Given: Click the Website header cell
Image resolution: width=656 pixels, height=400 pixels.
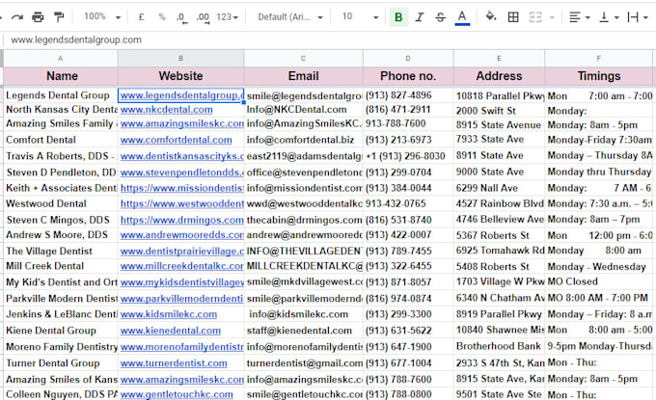Looking at the screenshot, I should click(x=180, y=76).
